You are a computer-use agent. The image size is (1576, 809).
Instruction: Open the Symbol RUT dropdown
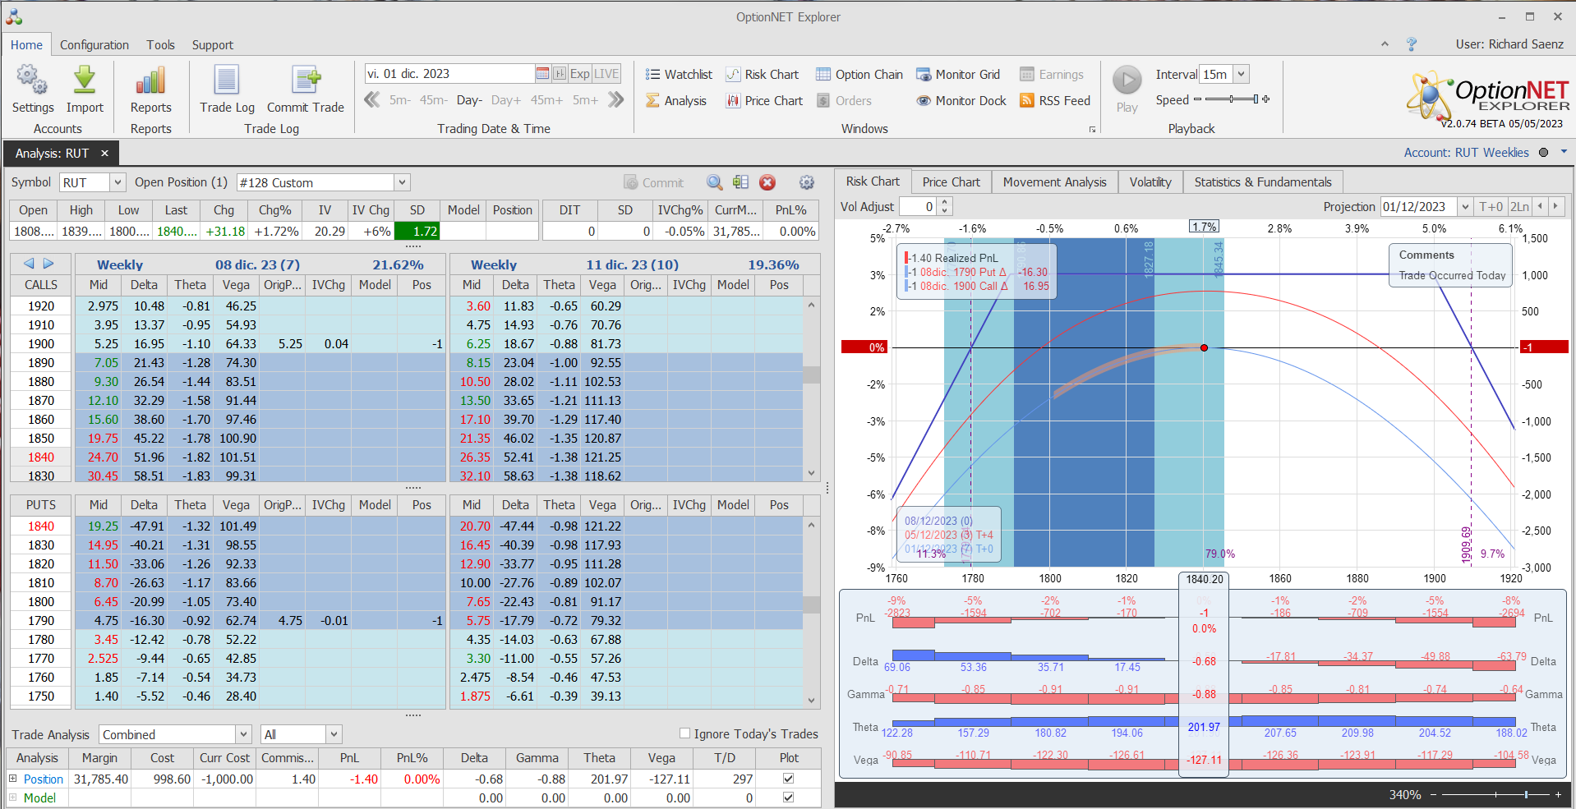(x=118, y=182)
